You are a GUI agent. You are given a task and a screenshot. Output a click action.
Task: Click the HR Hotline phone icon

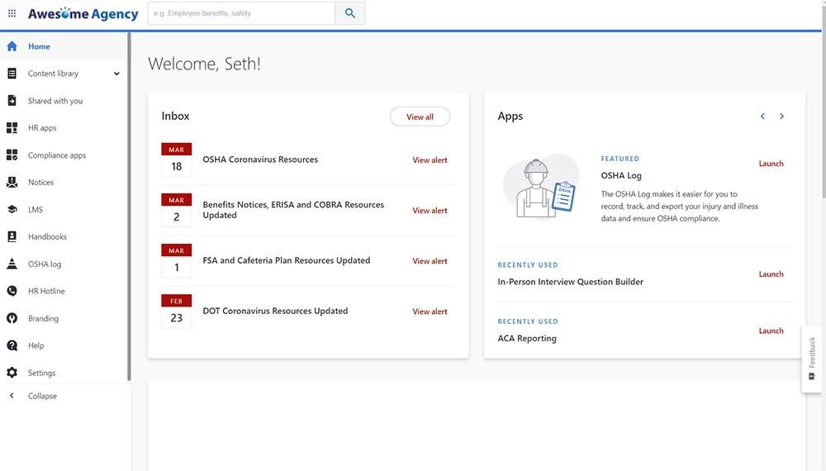pos(12,291)
